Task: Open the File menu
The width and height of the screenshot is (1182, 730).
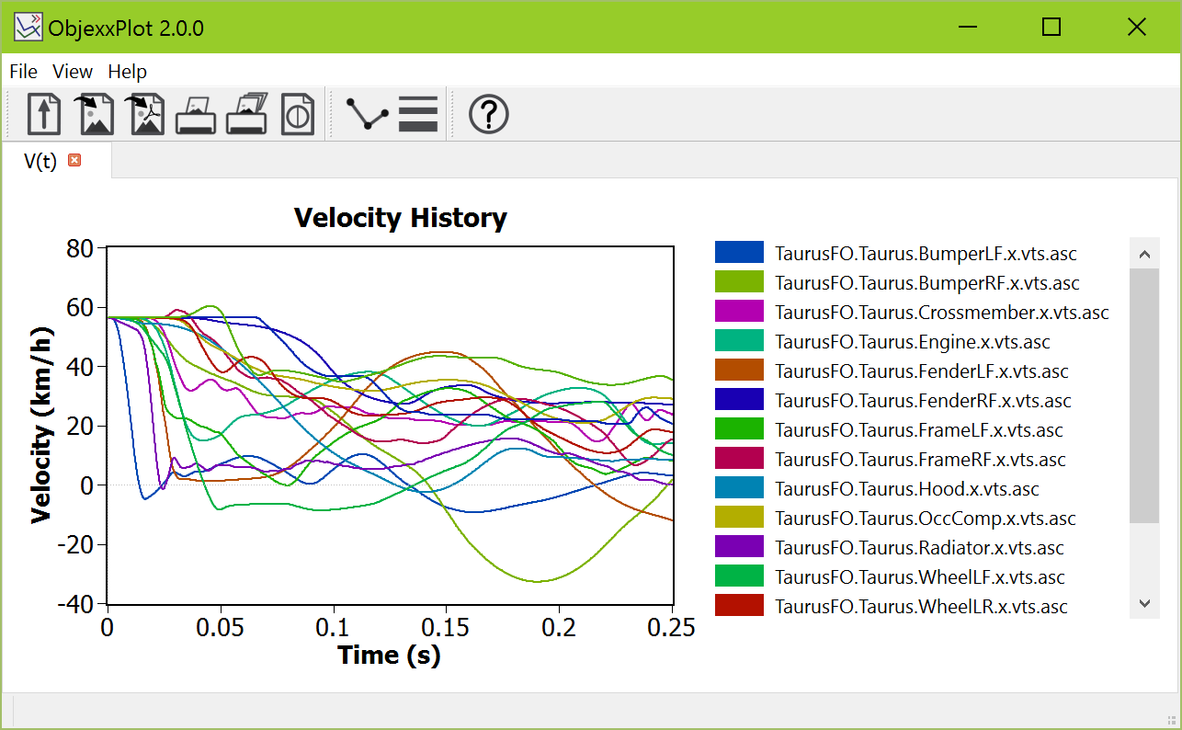Action: pyautogui.click(x=23, y=72)
